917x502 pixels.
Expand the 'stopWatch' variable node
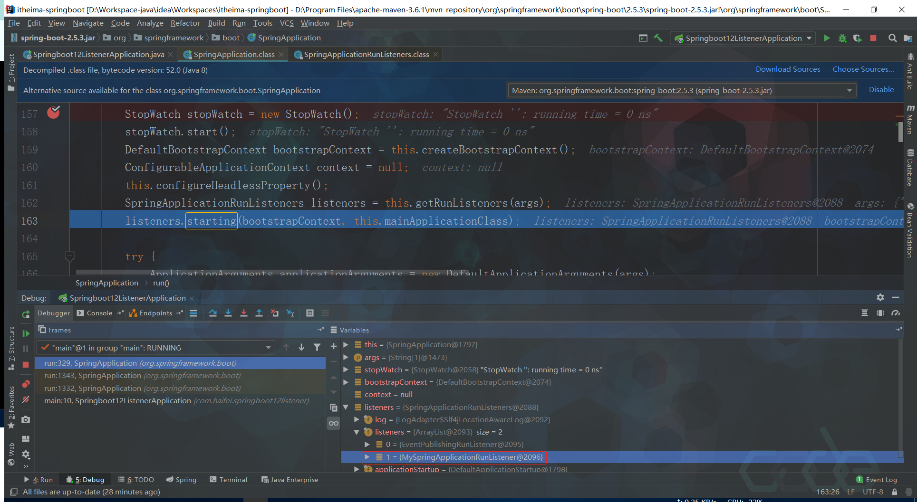pos(346,369)
